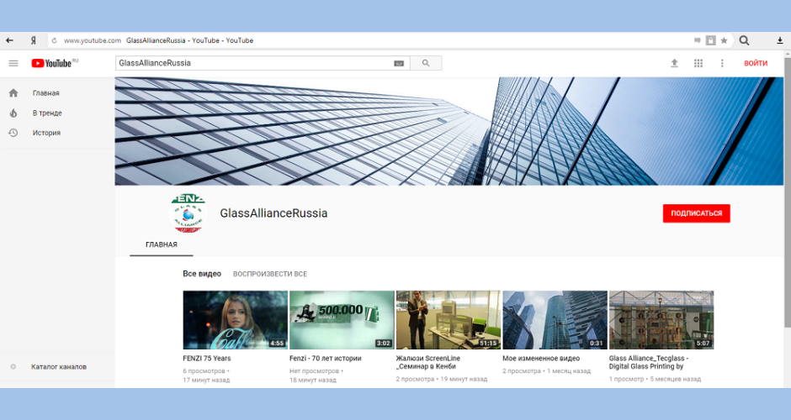Viewport: 791px width, 420px height.
Task: Click the page vertical scrollbar
Action: point(788,194)
